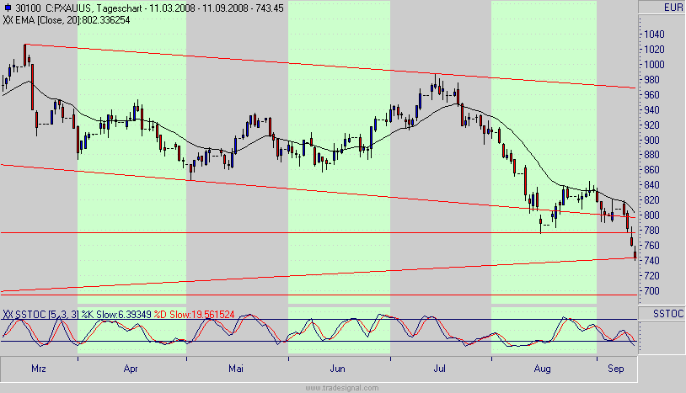The width and height of the screenshot is (686, 393).
Task: Click the Apr month label
Action: point(131,369)
